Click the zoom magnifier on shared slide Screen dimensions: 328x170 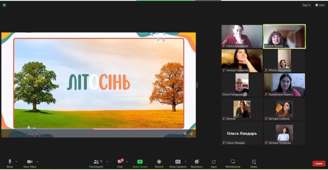[x=185, y=134]
